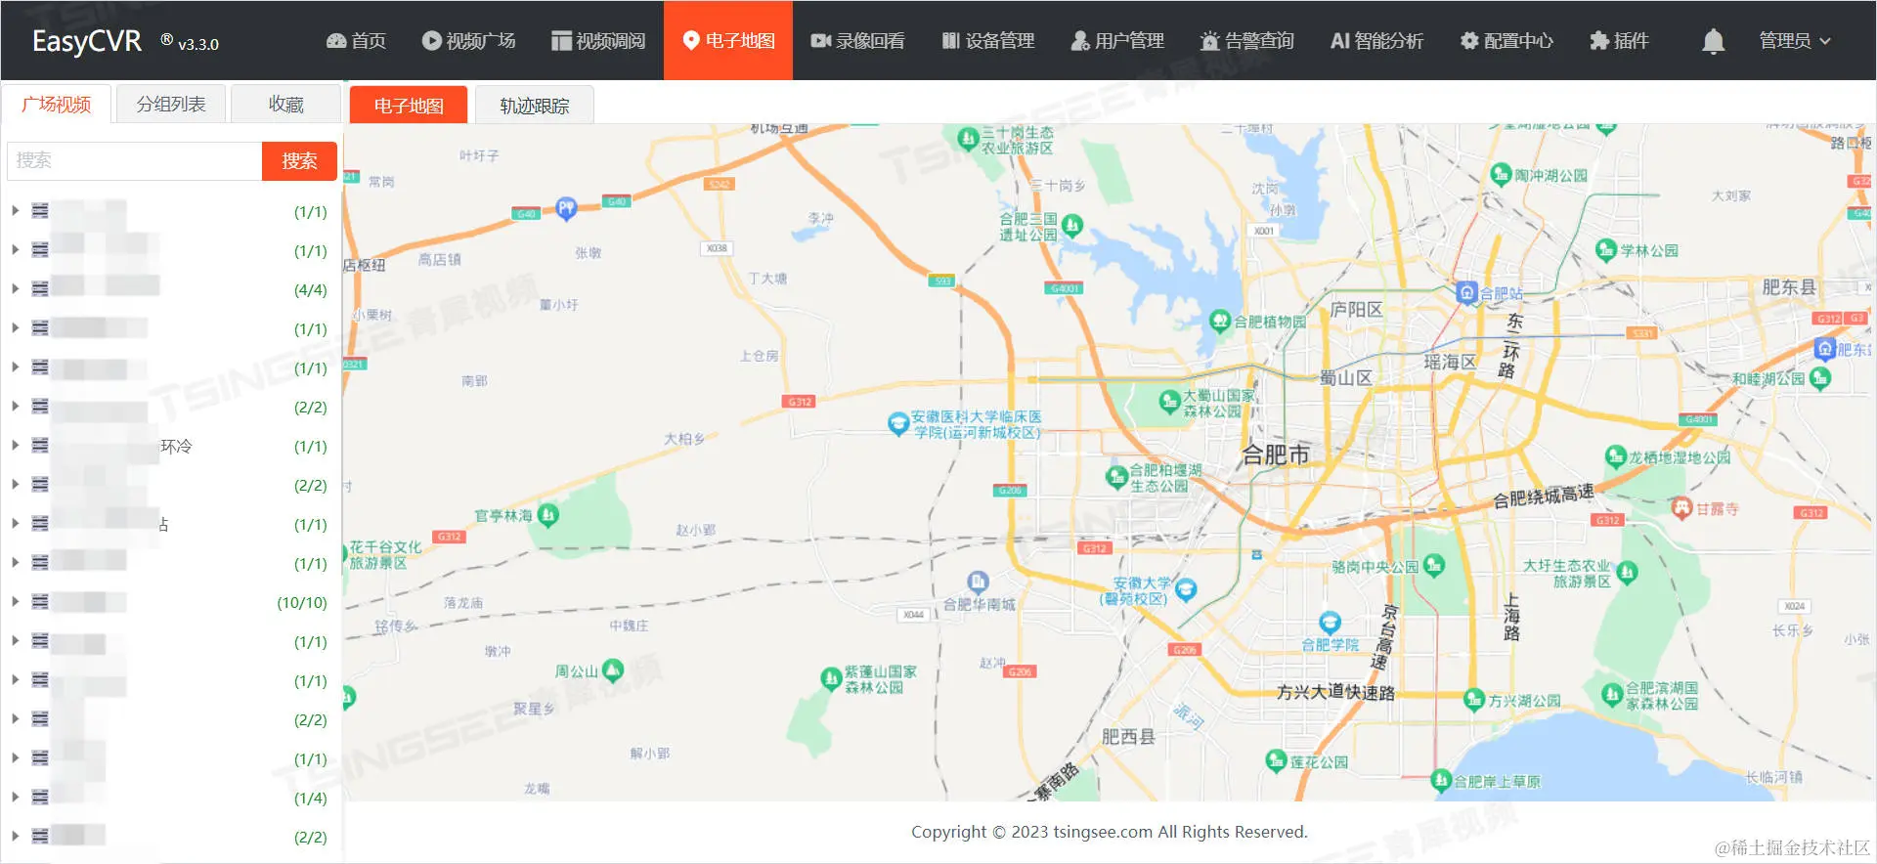This screenshot has width=1877, height=864.
Task: Click the 合肥植物园 park marker on map
Action: point(1219,321)
